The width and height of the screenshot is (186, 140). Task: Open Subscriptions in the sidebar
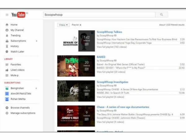tap(18, 41)
